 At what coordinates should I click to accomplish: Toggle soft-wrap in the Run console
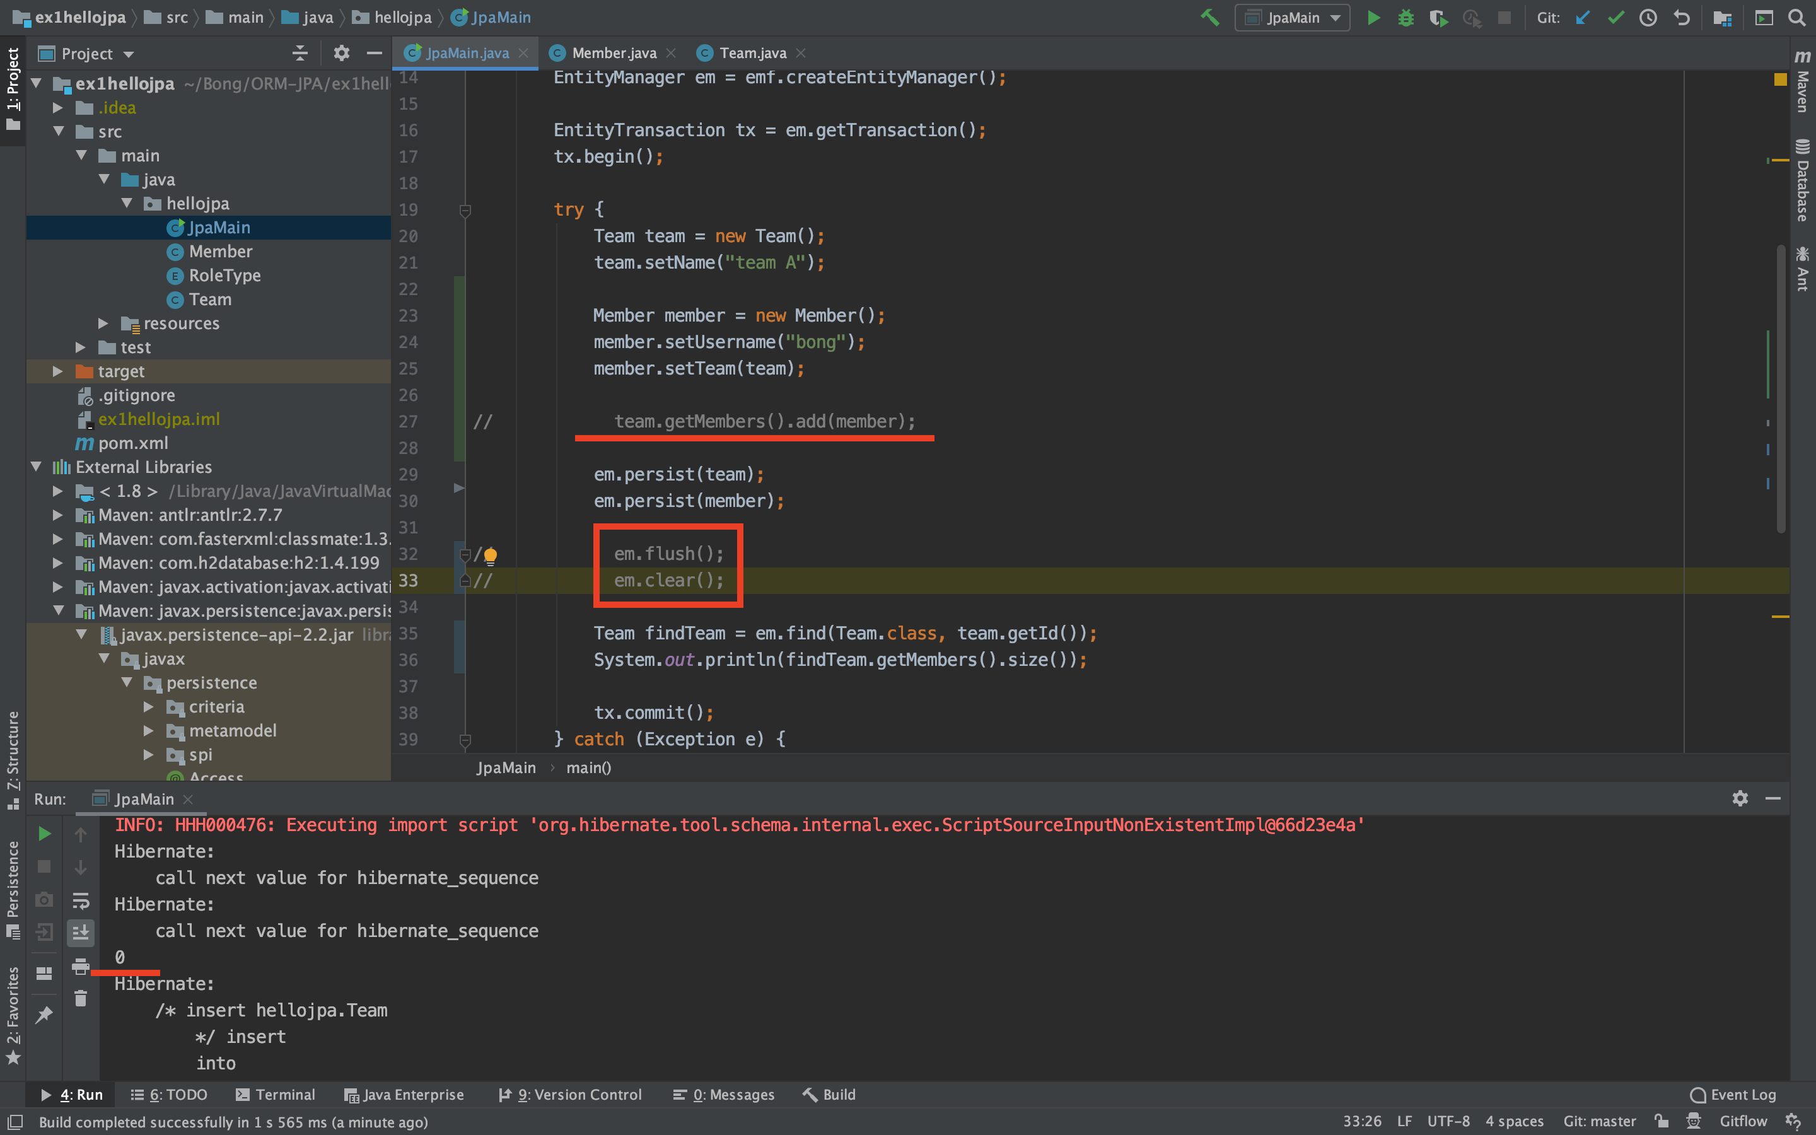pyautogui.click(x=80, y=900)
